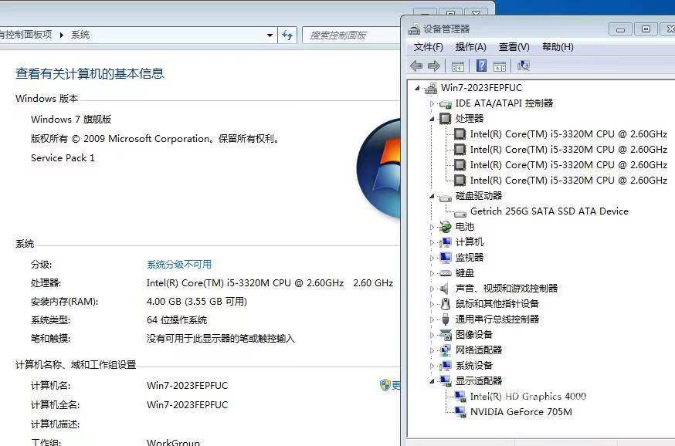Click the "64 位操作系统" value

click(177, 320)
